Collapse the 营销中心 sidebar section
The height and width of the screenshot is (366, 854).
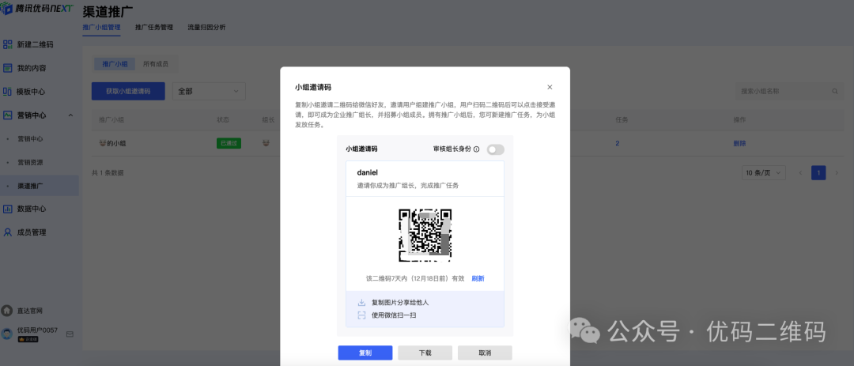click(71, 115)
